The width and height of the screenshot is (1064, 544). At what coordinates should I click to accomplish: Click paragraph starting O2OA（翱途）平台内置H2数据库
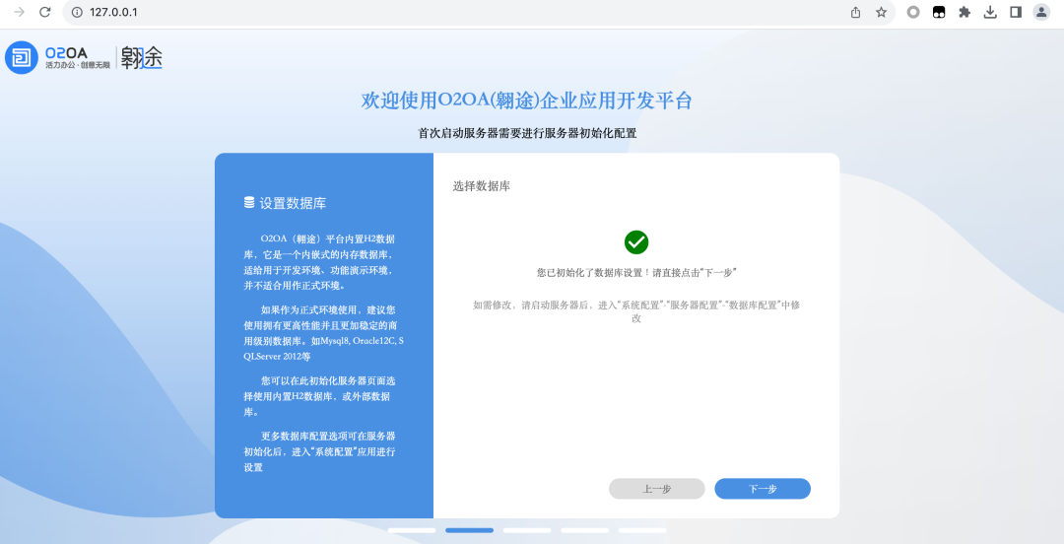(x=319, y=262)
